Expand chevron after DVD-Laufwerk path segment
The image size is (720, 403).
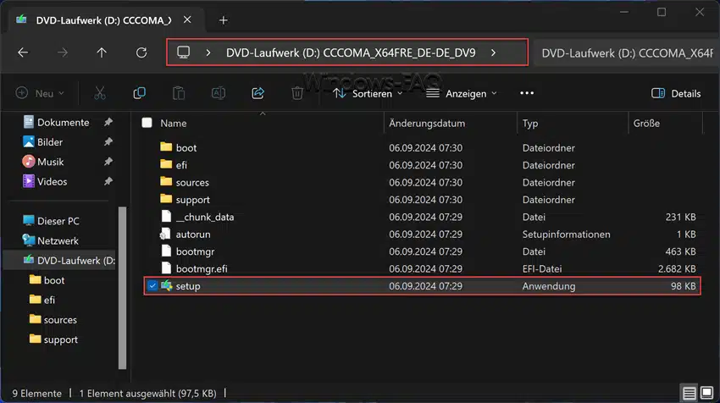[x=493, y=52]
